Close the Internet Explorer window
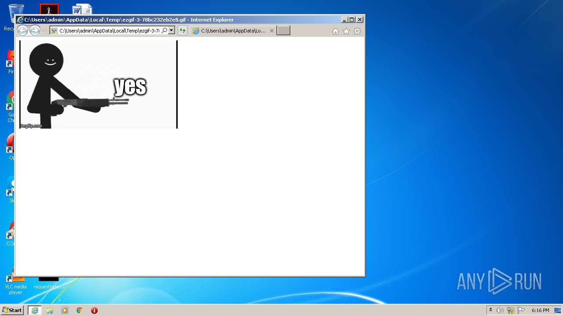Image resolution: width=563 pixels, height=316 pixels. [x=360, y=20]
